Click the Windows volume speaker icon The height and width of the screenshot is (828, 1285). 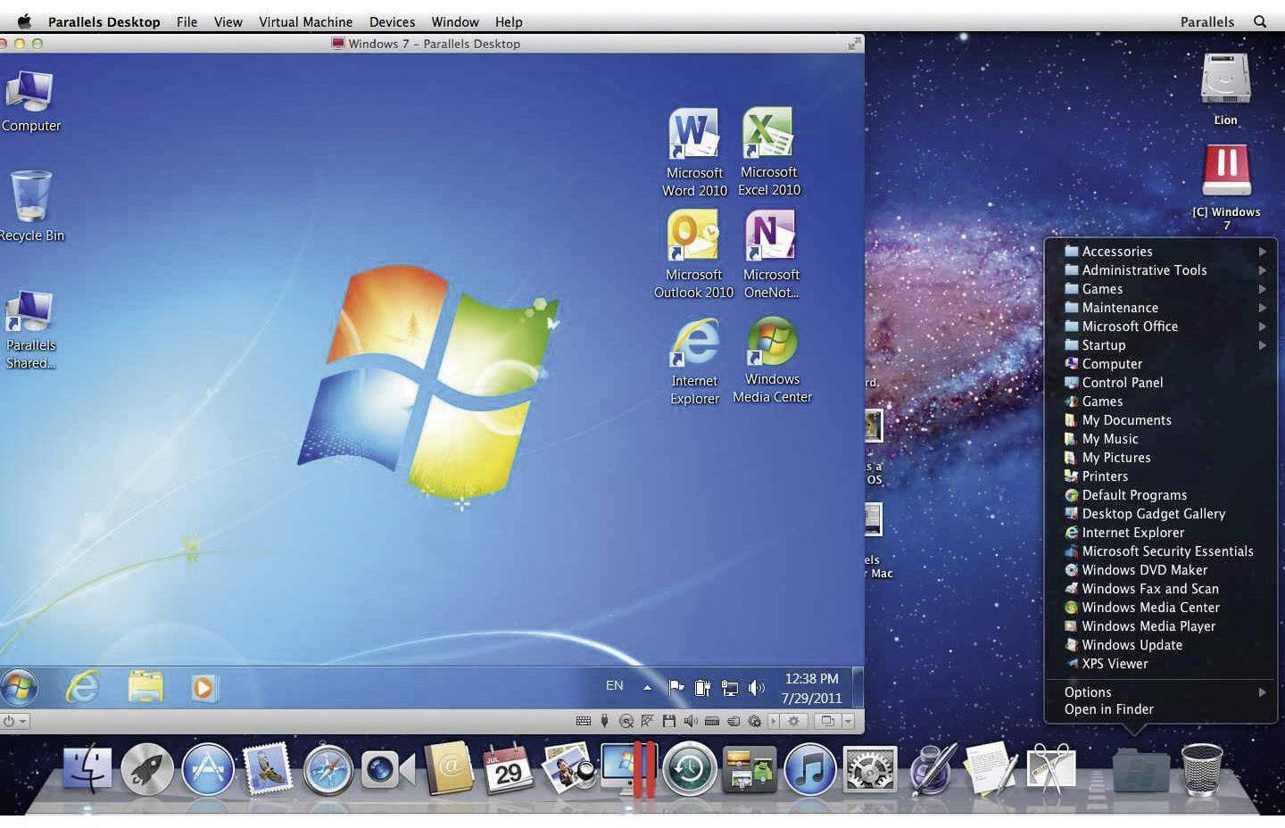pos(757,687)
